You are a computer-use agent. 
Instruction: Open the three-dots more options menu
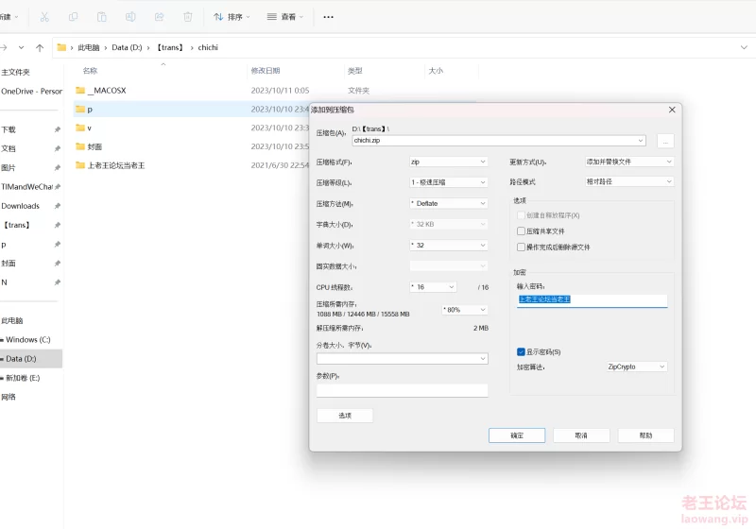tap(328, 17)
